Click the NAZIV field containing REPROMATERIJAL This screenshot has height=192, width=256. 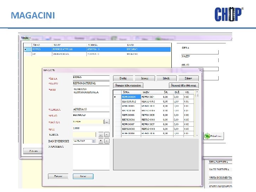(91, 84)
